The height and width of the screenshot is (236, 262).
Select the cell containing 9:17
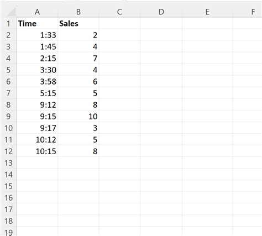pos(37,128)
